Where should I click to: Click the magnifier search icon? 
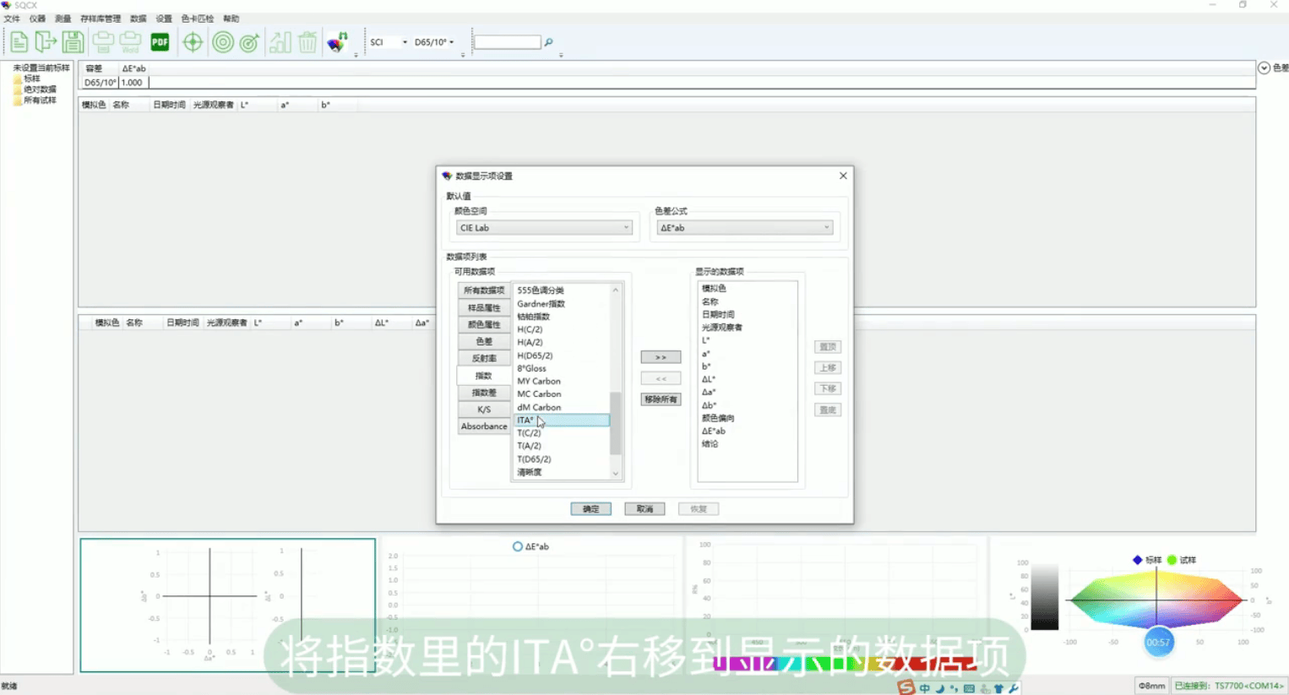549,42
